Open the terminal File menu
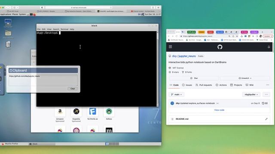This screenshot has height=154, width=275. pyautogui.click(x=39, y=29)
